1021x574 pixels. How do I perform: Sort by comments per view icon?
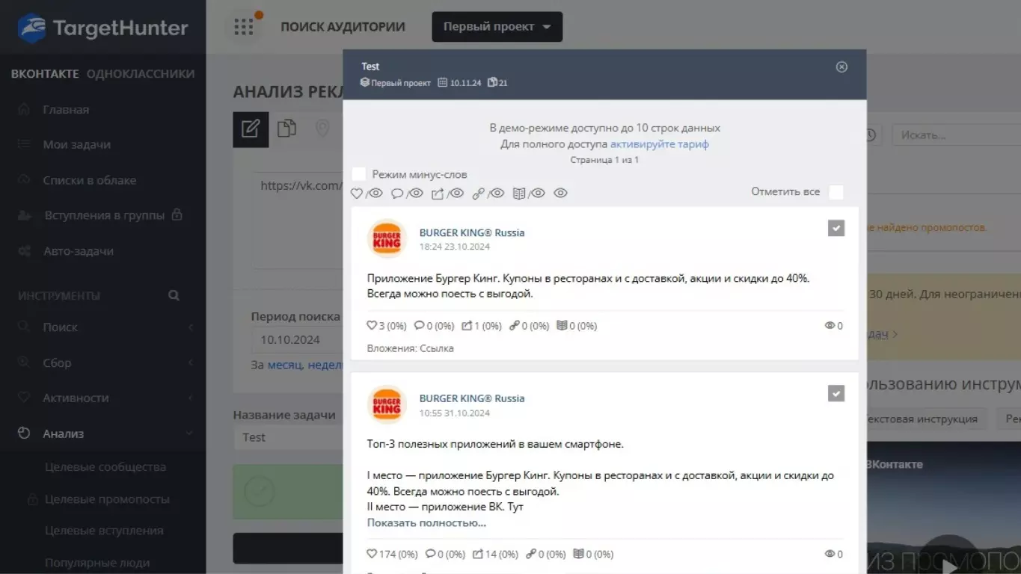point(407,194)
